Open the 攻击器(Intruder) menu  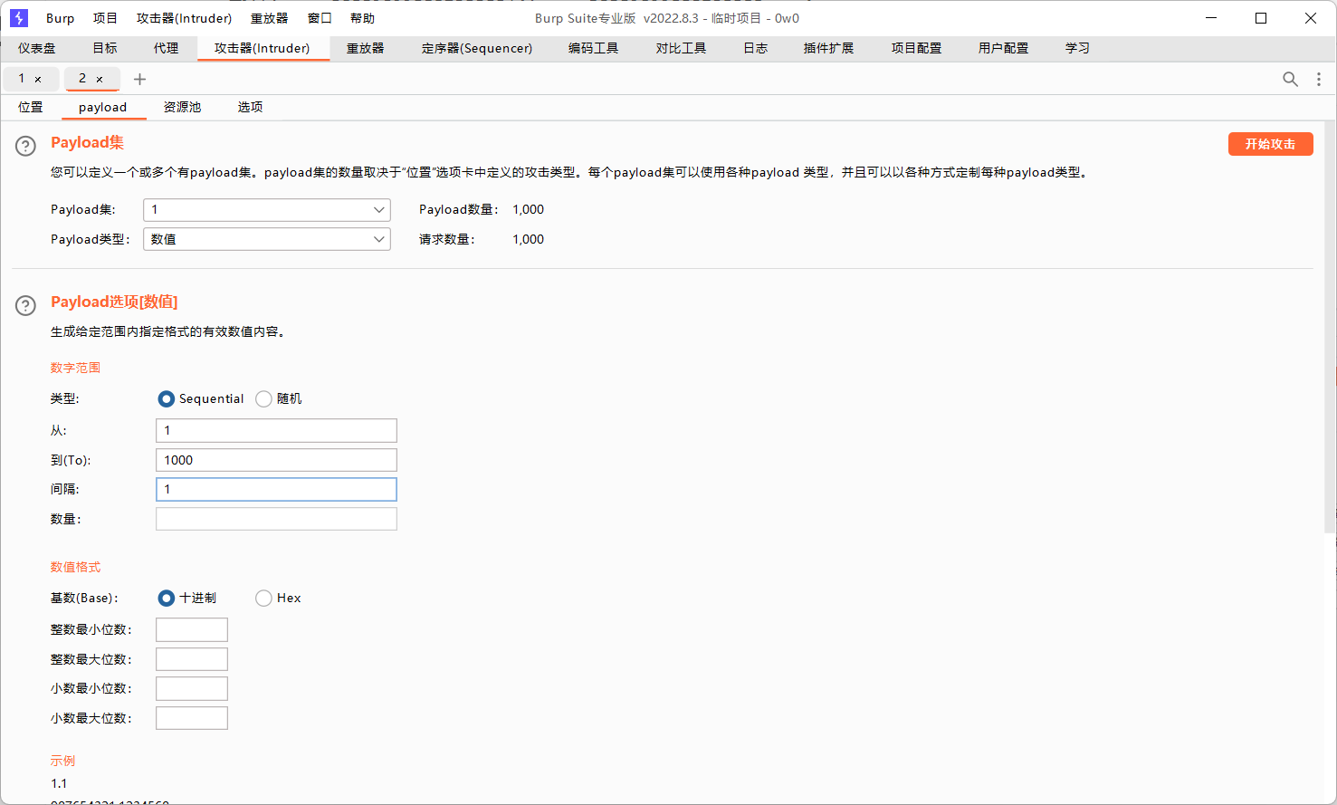[184, 18]
